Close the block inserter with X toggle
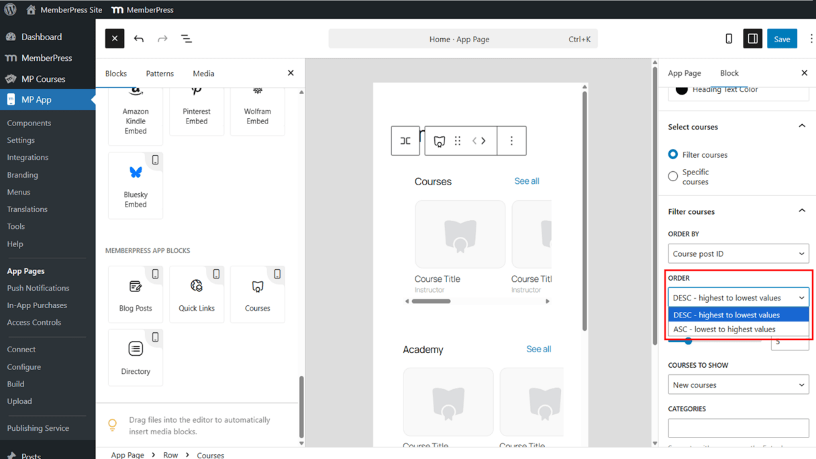816x459 pixels. [115, 39]
